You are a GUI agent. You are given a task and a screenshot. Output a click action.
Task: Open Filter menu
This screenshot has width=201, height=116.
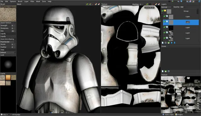32,1
